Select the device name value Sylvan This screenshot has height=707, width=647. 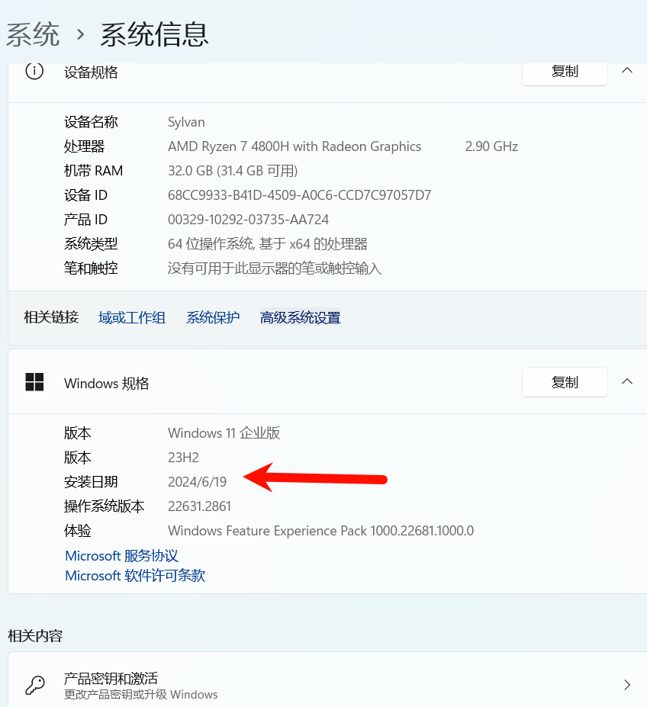[186, 122]
